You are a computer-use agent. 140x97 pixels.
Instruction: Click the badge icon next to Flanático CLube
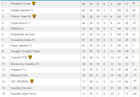tap(34, 4)
